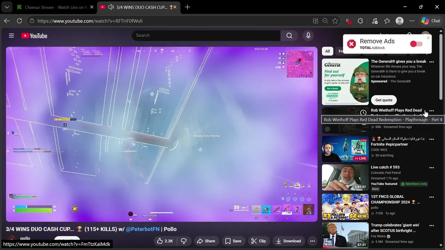Open a new browser tab
445x250 pixels.
(187, 7)
